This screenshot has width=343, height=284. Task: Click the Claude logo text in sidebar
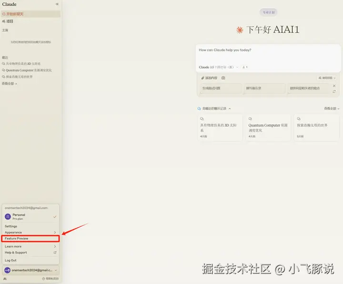tap(9, 4)
